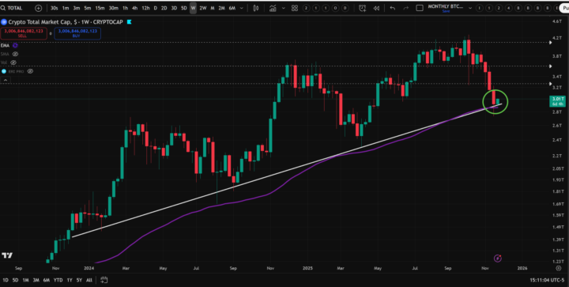Open the Indicators menu
The width and height of the screenshot is (569, 287).
click(273, 8)
